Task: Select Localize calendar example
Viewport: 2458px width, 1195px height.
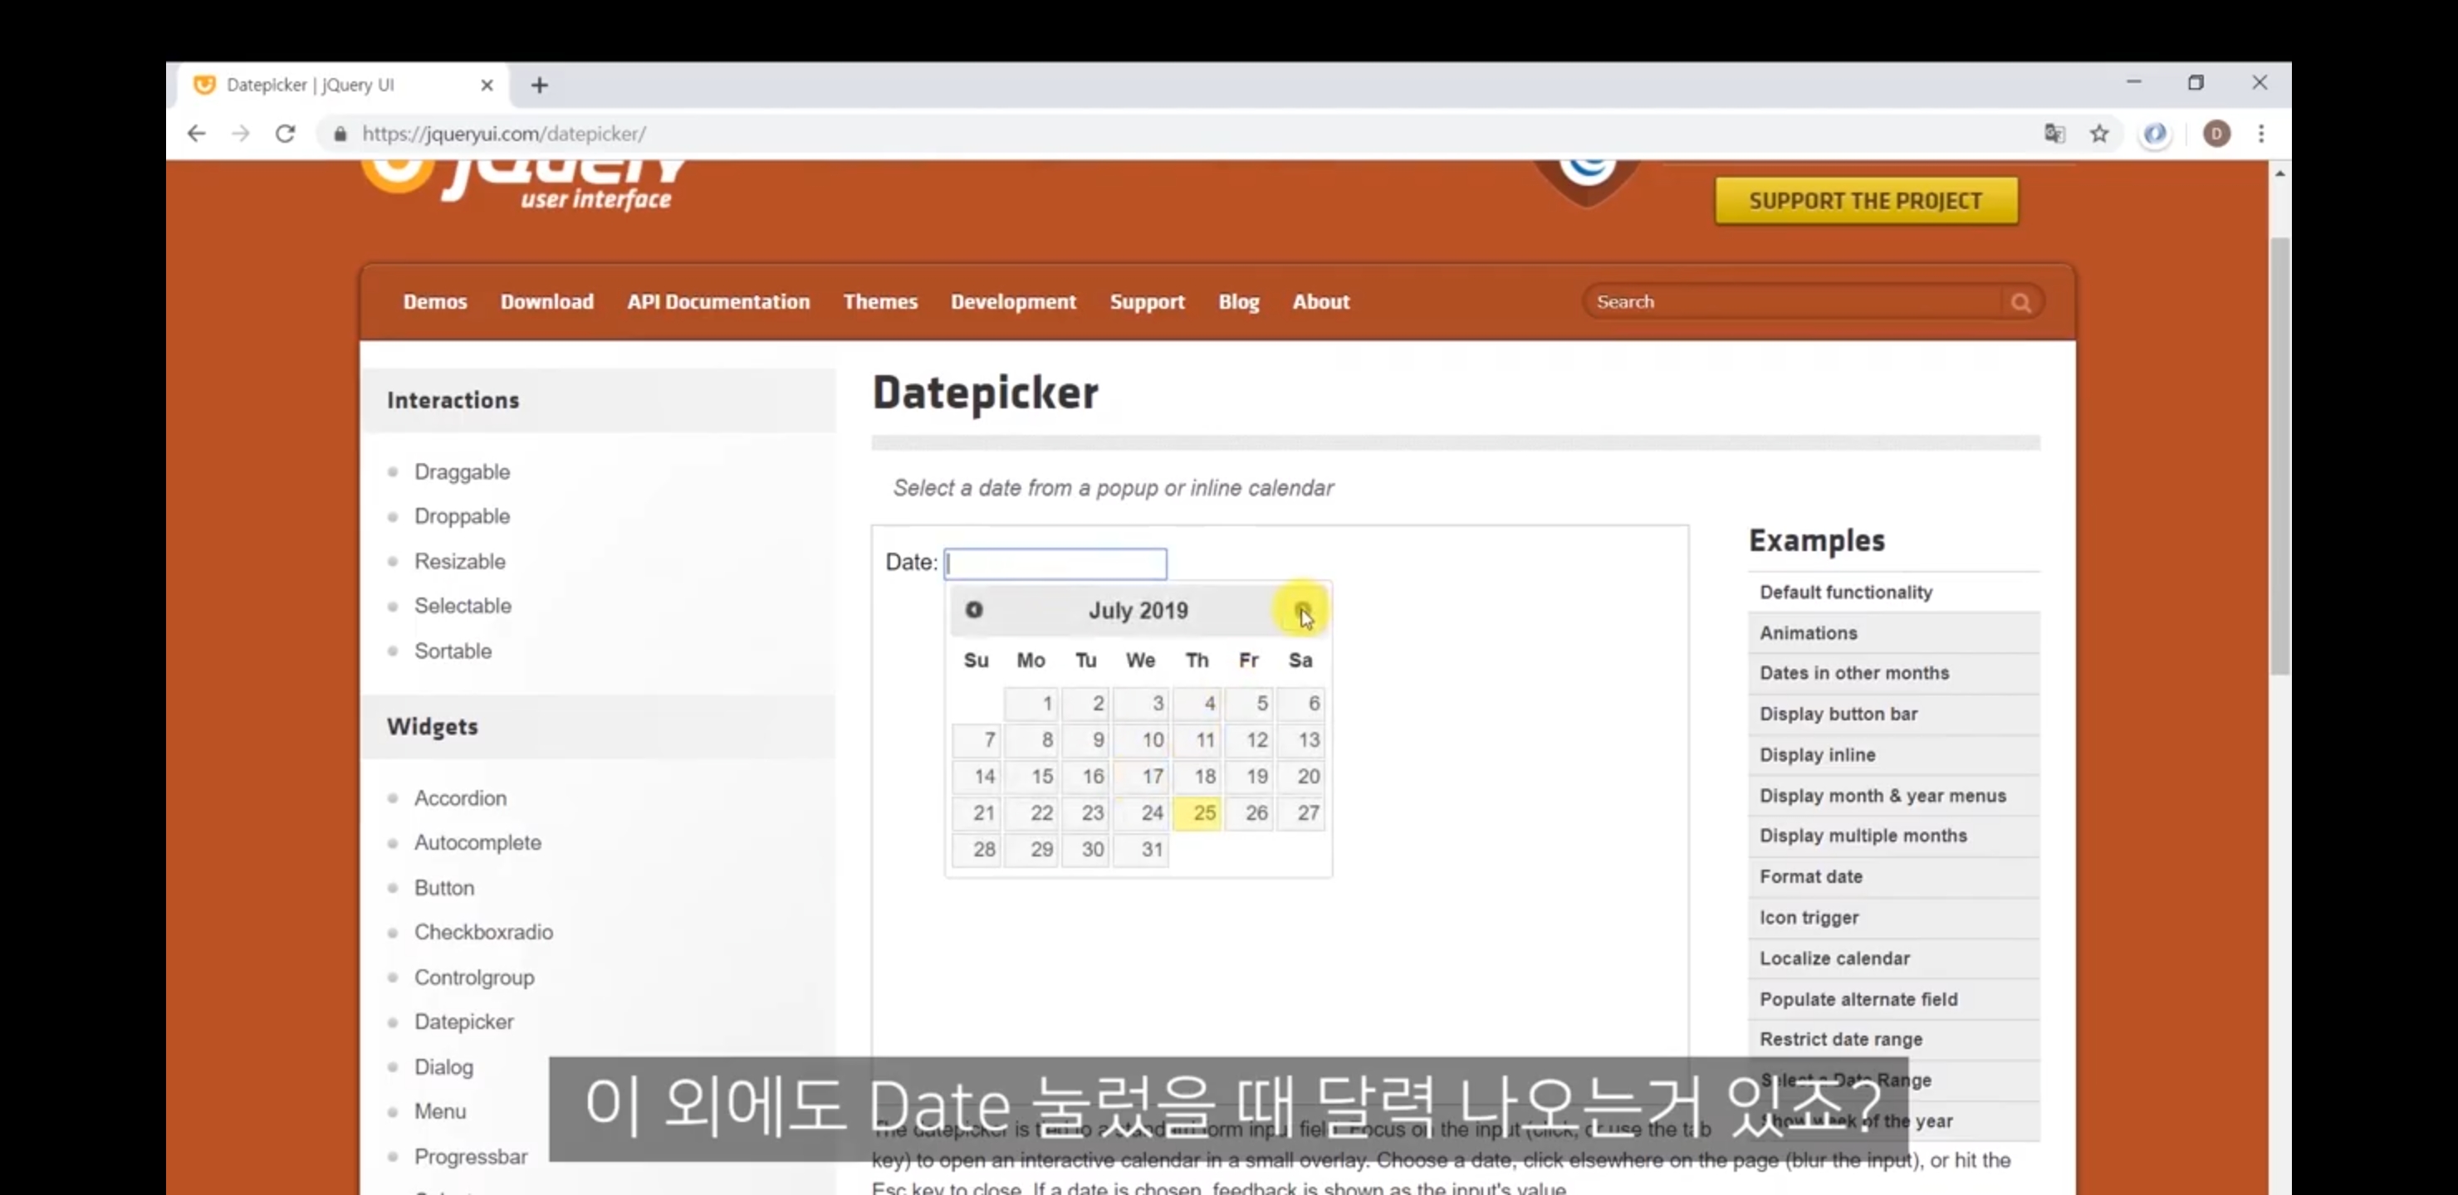Action: tap(1893, 958)
